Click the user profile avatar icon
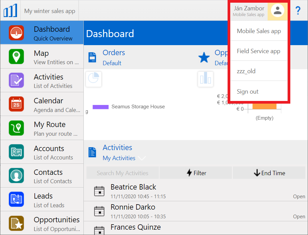Screen dimensions: 308x235 [277, 11]
